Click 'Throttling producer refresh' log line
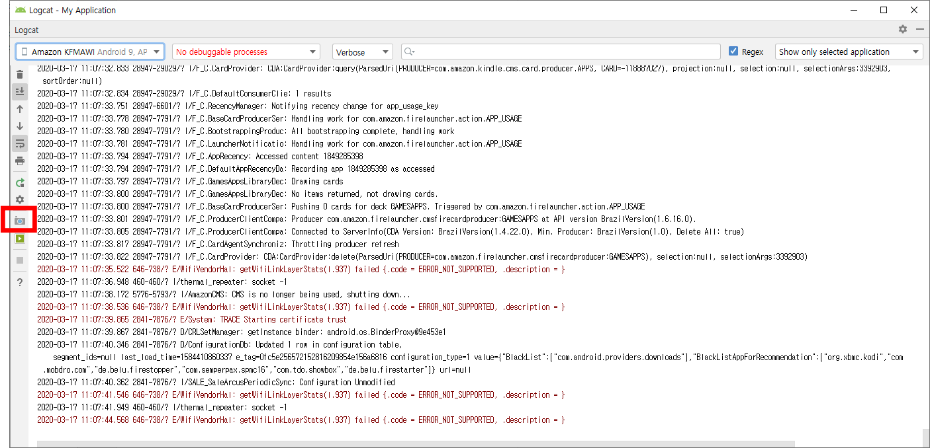Screen dimensions: 930x448 pos(218,244)
